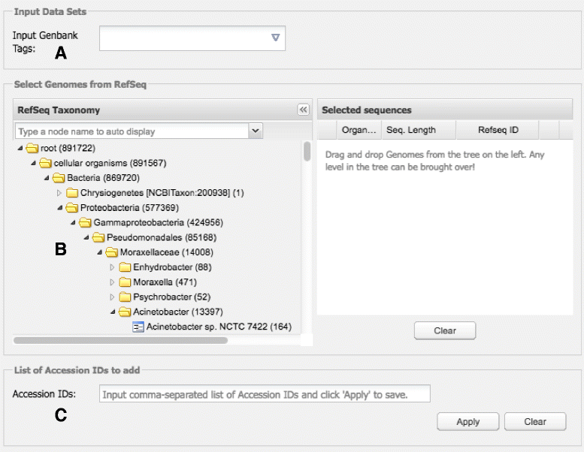Expand the Psychrobacter tree node
The image size is (584, 452).
[113, 297]
